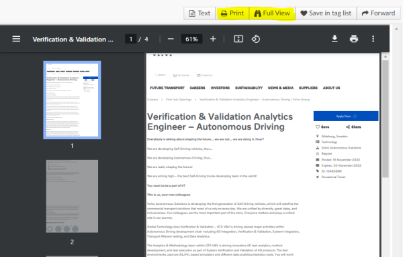Open Full View of the document
Screen dimensions: 403x257
coord(272,13)
